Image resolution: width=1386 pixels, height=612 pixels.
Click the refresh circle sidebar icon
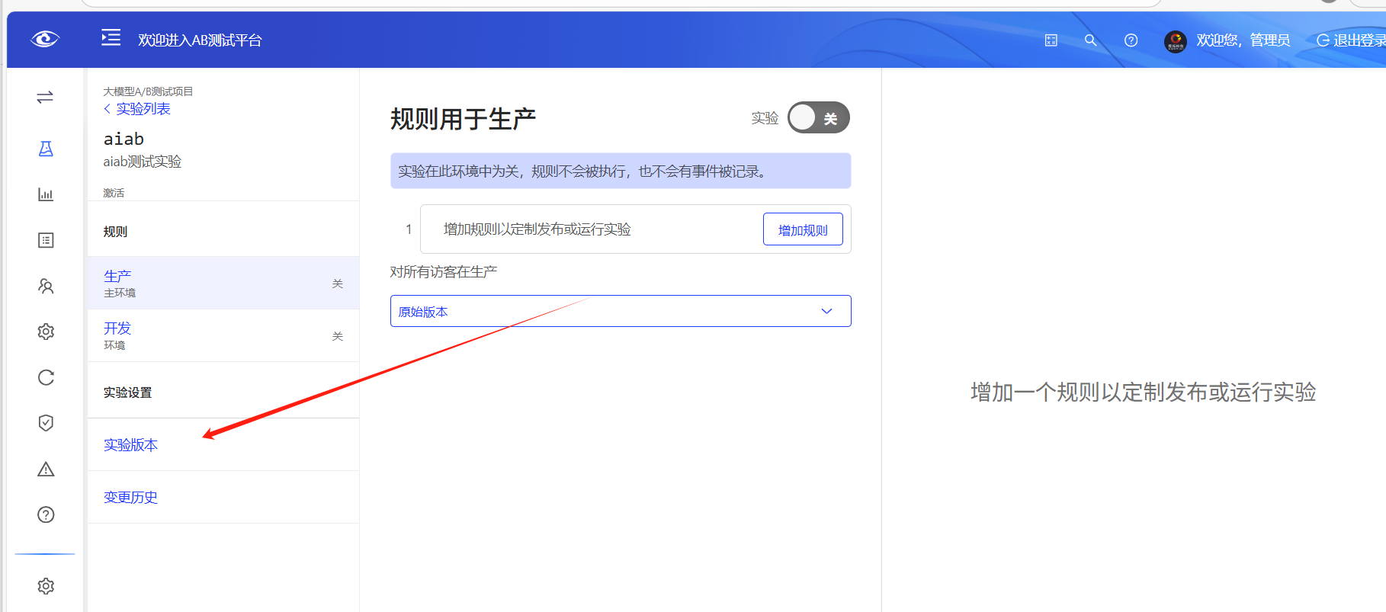[46, 377]
